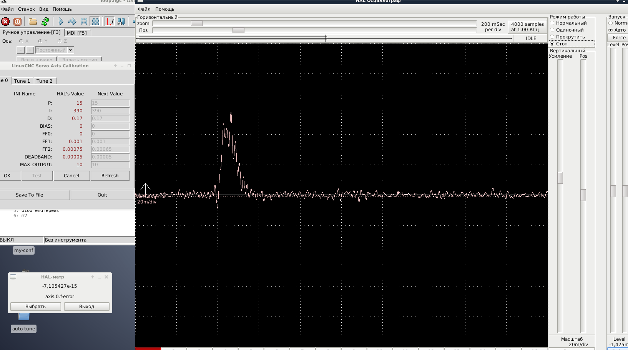Switch to Tune 2 tab
This screenshot has height=350, width=628.
[44, 81]
